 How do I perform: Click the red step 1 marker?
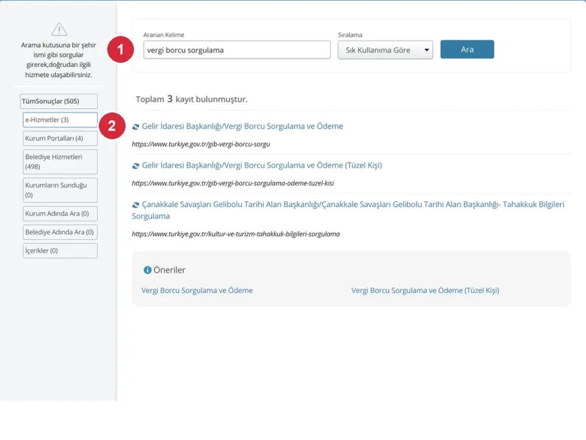pos(120,49)
